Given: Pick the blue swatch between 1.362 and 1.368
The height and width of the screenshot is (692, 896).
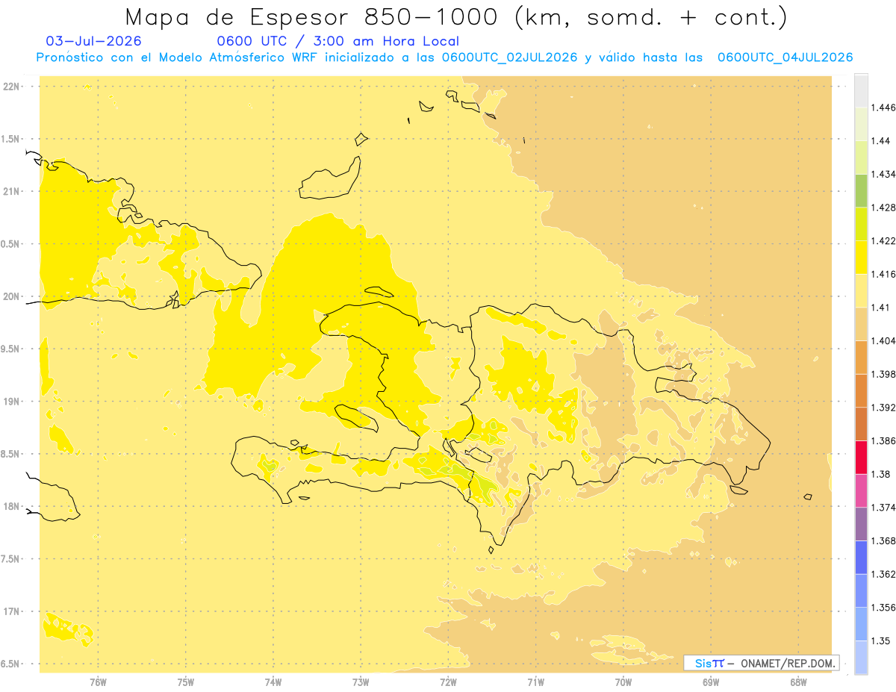Looking at the screenshot, I should [861, 558].
